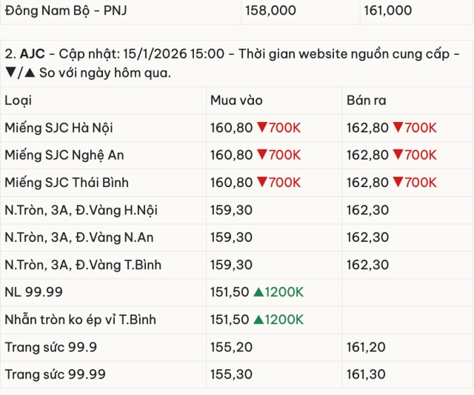The width and height of the screenshot is (474, 395).
Task: Click red down arrow in Miếng SJC Hà Nội buy price
Action: click(x=261, y=128)
